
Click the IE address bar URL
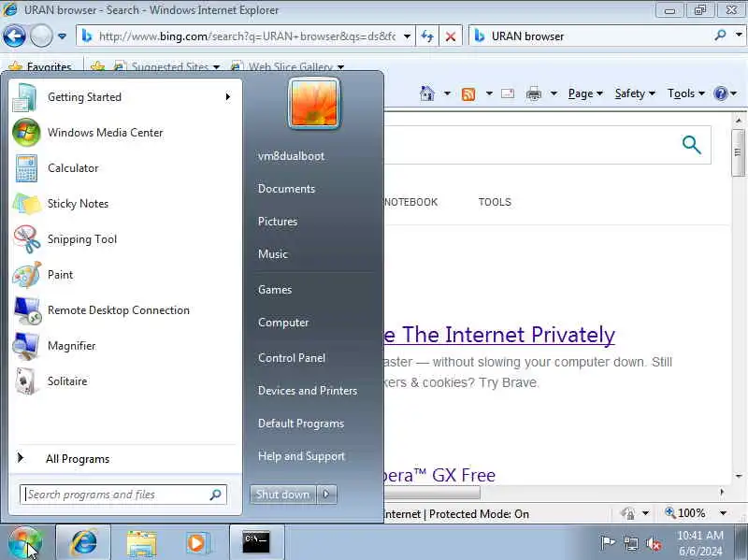247,36
